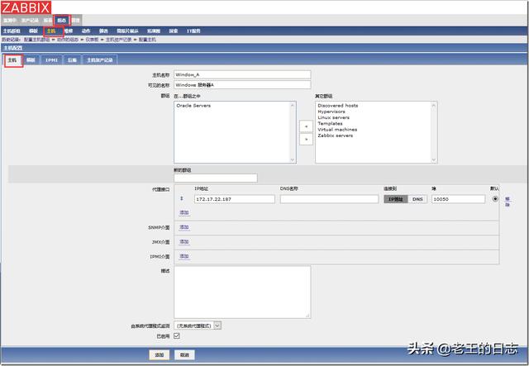Click scroll-up arrow of the In groups list
The image size is (529, 366).
(292, 106)
